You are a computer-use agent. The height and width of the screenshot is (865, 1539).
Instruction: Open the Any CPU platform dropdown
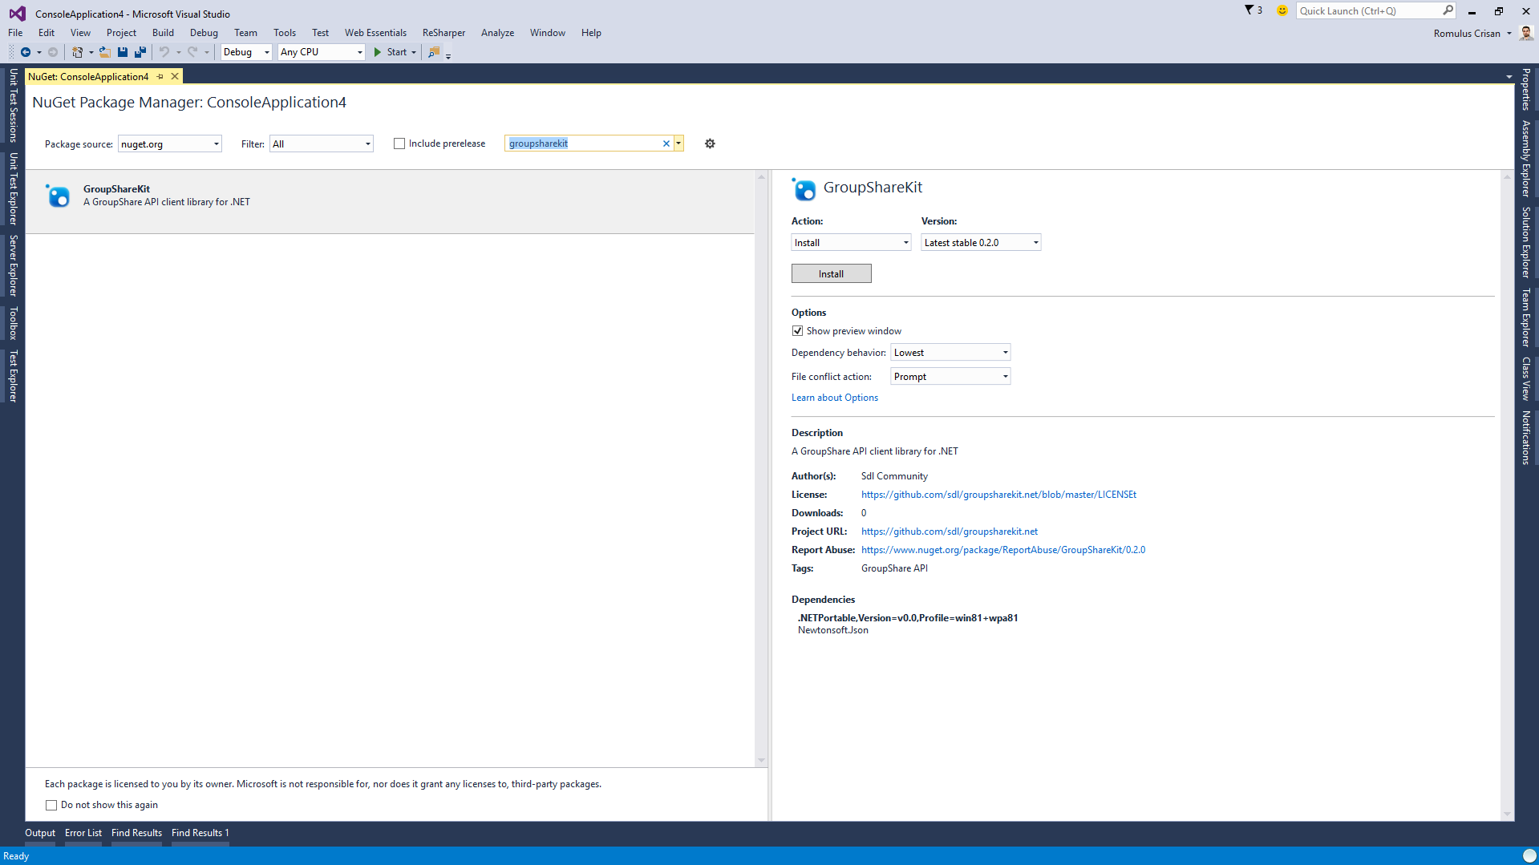pyautogui.click(x=321, y=52)
